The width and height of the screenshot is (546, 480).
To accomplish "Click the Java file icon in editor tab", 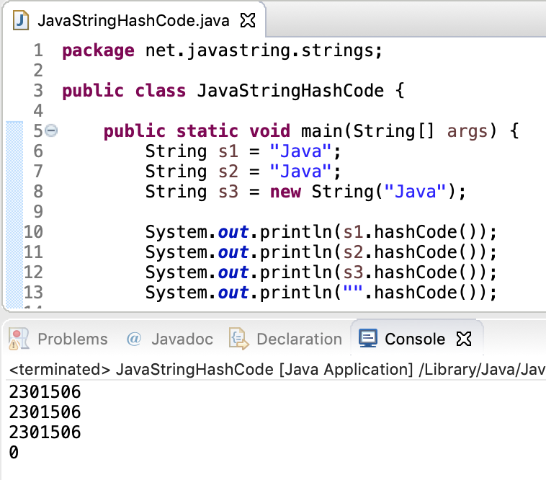I will 22,20.
